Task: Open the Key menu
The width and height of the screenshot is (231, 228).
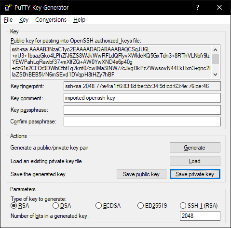Action: (x=24, y=20)
